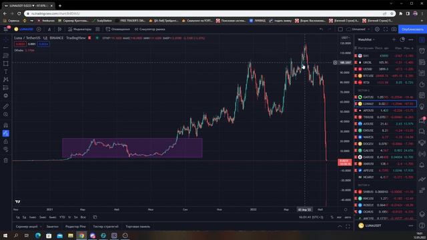Click the blue Опубликовать button
Viewport: 427px width, 240px height.
click(412, 29)
